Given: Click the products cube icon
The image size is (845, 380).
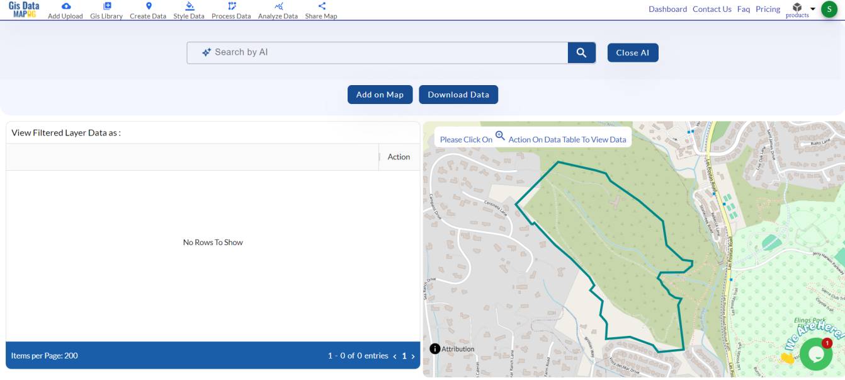Looking at the screenshot, I should tap(797, 6).
